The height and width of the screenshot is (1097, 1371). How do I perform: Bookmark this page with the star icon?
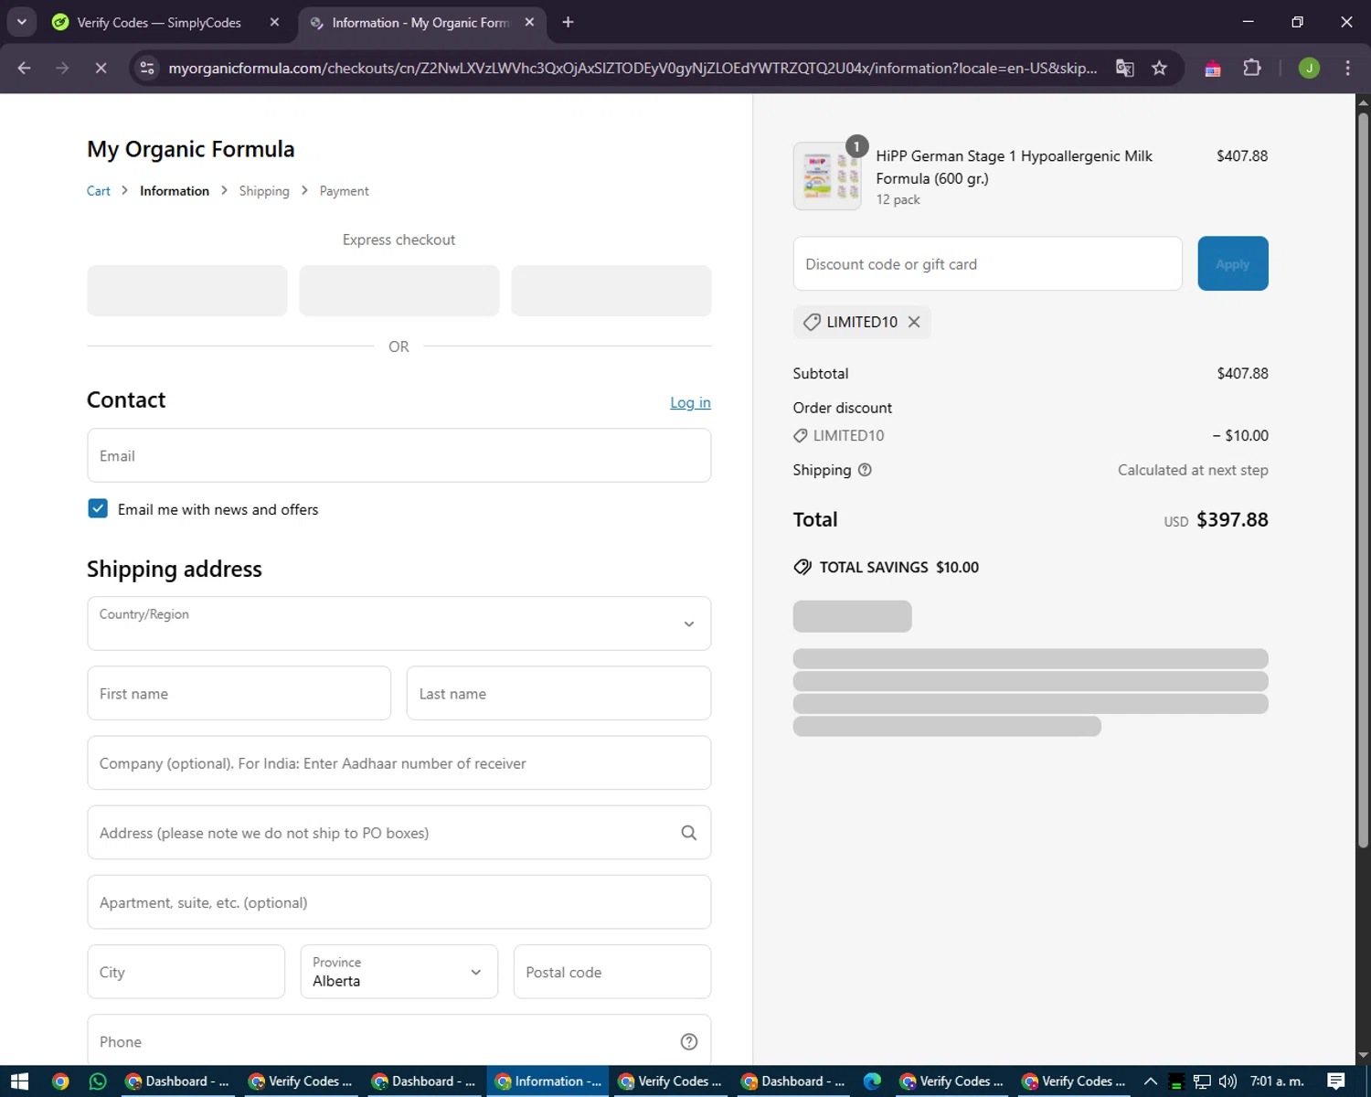tap(1159, 68)
